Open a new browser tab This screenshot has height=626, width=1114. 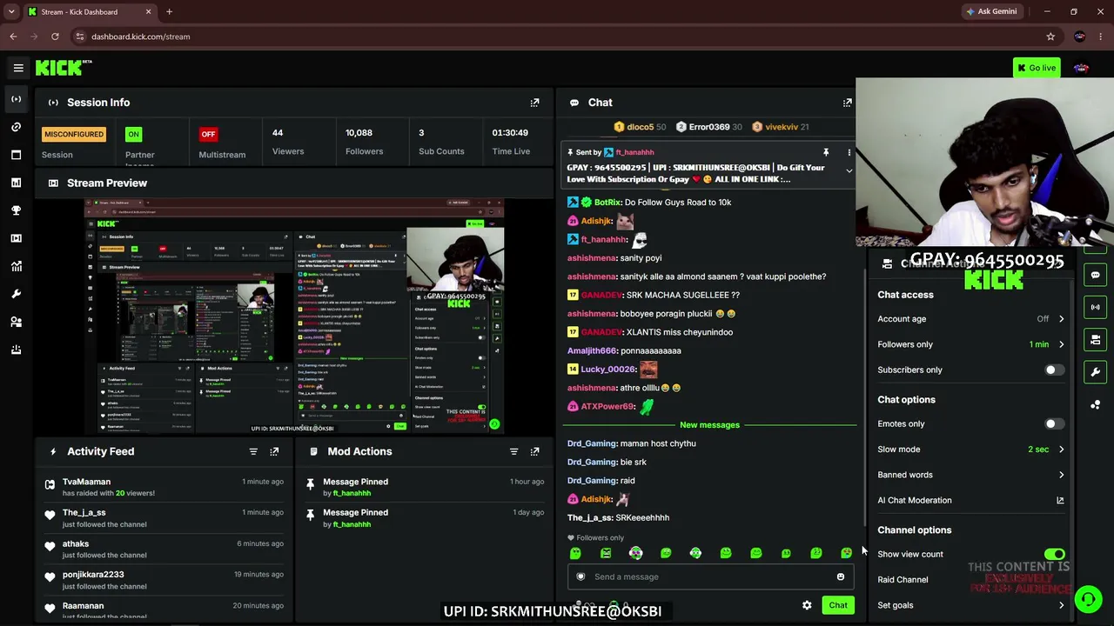[169, 12]
